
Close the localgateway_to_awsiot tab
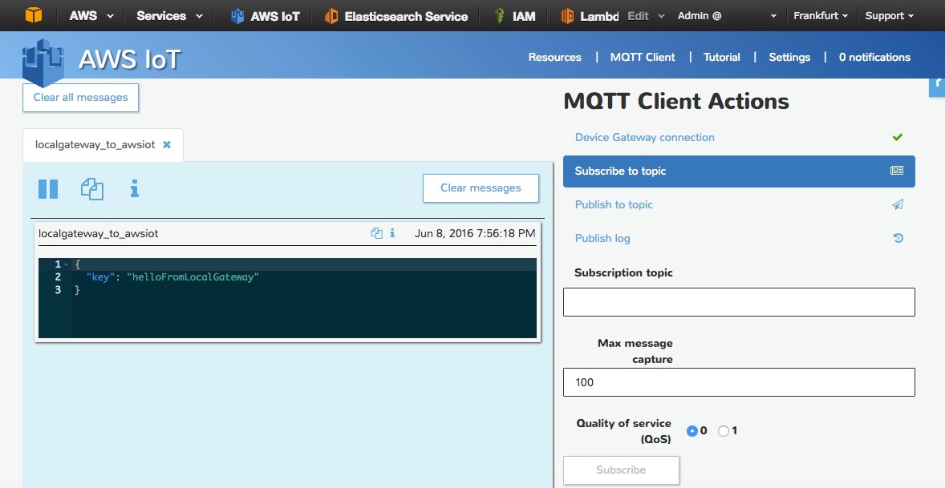pyautogui.click(x=167, y=144)
